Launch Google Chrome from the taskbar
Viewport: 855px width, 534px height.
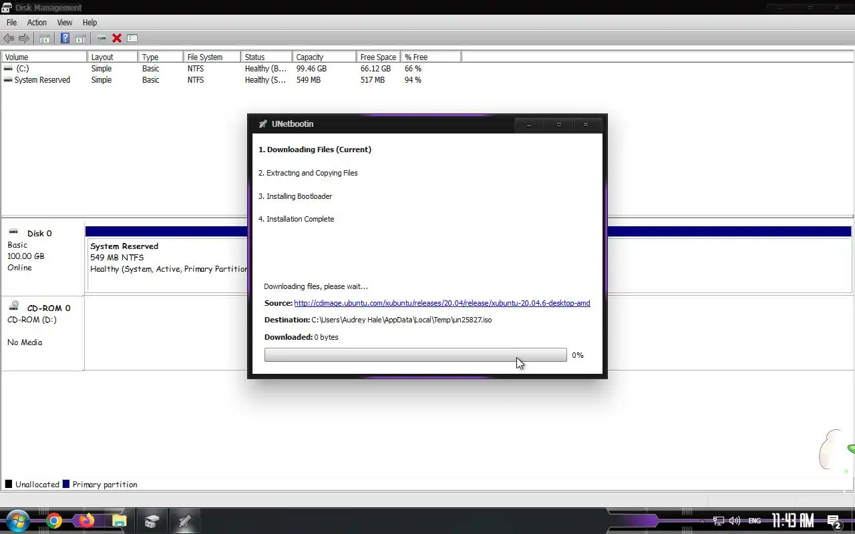(54, 521)
